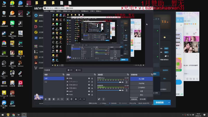The image size is (208, 117).
Task: Add a new source with plus icon
Action: click(x=68, y=99)
